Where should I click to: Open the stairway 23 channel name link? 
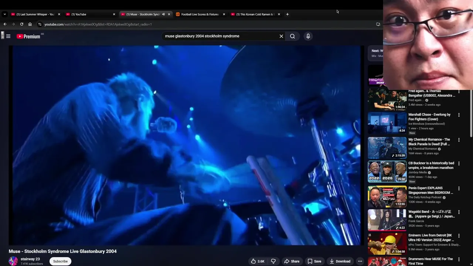point(30,259)
